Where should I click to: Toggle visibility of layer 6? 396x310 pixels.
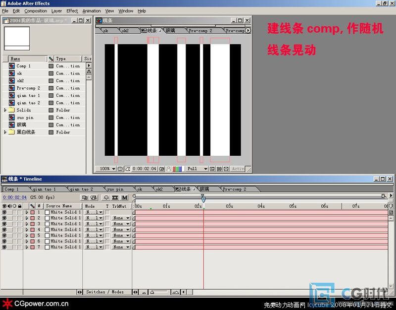(4, 241)
